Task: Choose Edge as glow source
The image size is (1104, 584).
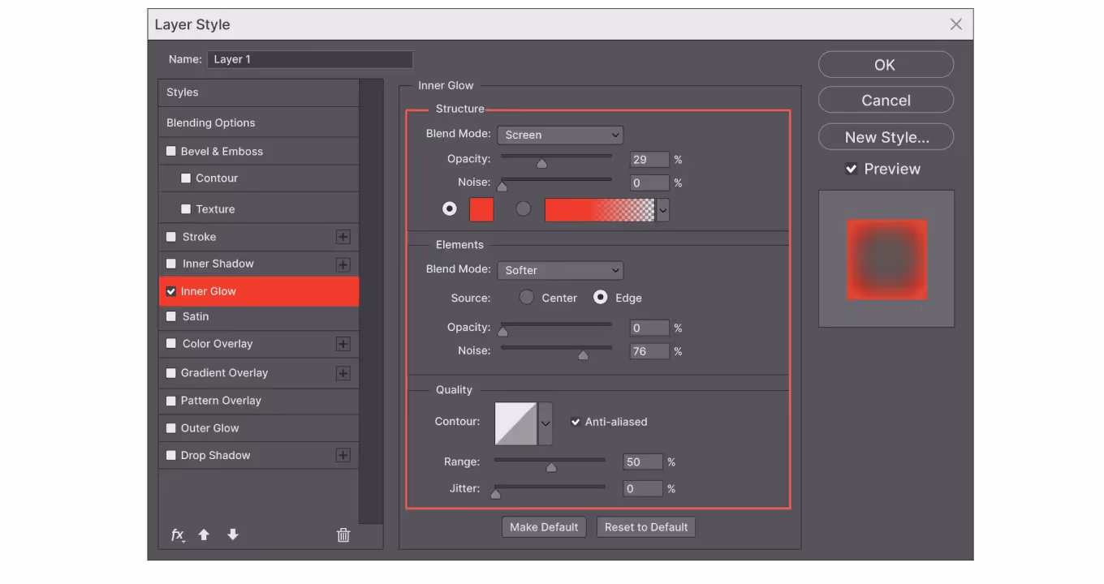Action: coord(601,298)
